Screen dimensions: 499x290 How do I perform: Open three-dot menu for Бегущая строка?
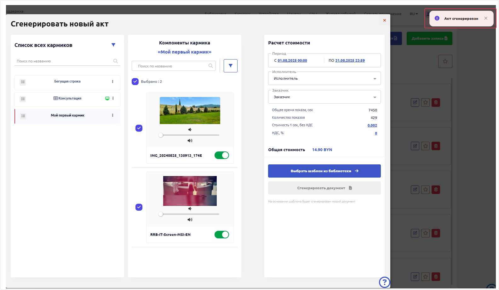[112, 82]
